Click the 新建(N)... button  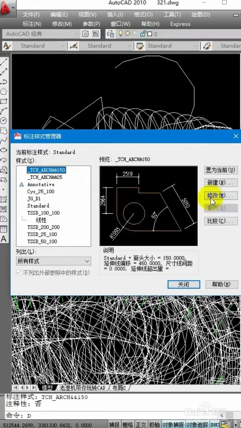[x=221, y=183]
